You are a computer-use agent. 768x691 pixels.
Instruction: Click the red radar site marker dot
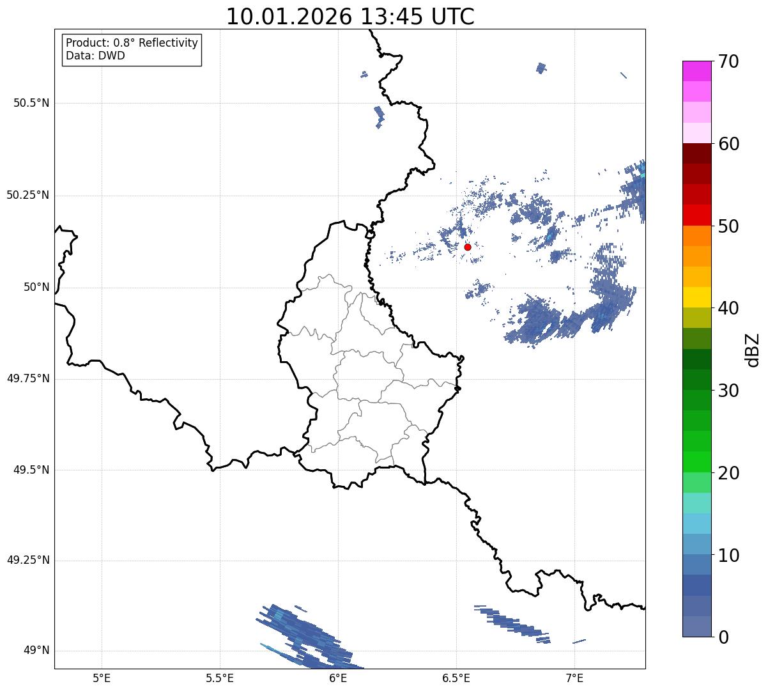[x=468, y=247]
